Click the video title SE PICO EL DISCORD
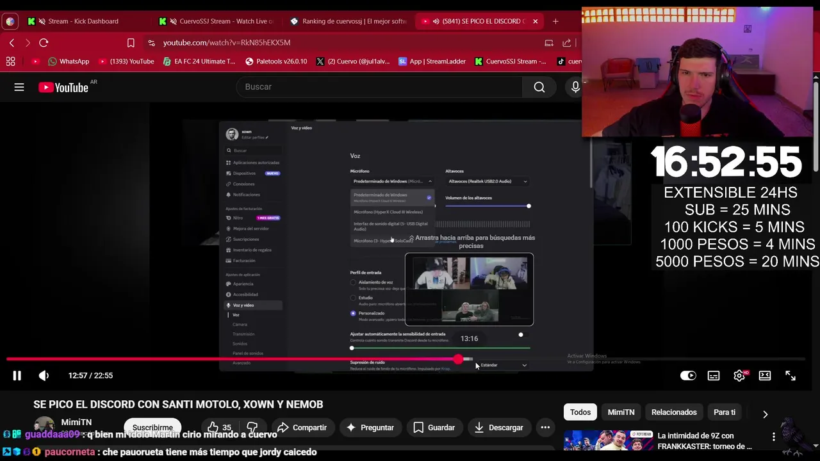This screenshot has width=820, height=461. (x=178, y=405)
